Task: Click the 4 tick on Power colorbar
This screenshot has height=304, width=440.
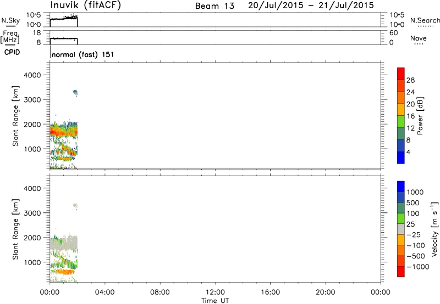Action: point(408,152)
